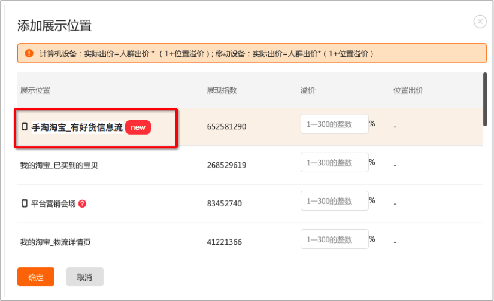Focus the 溢价 input for 平台营销会场
This screenshot has width=494, height=301.
coord(334,201)
